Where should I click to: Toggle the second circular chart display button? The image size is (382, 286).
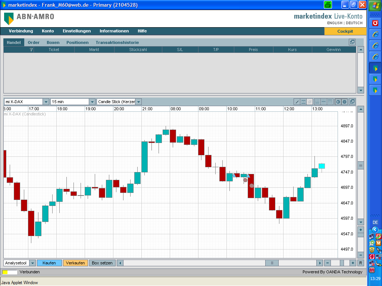click(344, 102)
